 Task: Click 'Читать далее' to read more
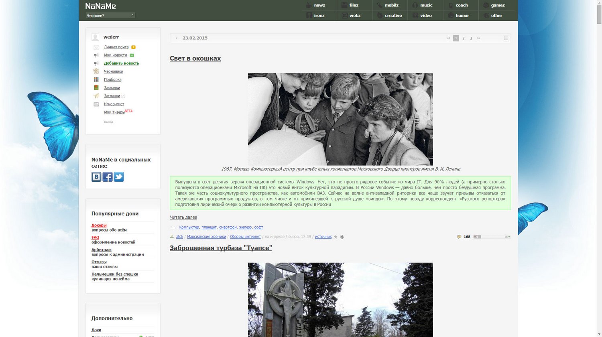[x=183, y=217]
